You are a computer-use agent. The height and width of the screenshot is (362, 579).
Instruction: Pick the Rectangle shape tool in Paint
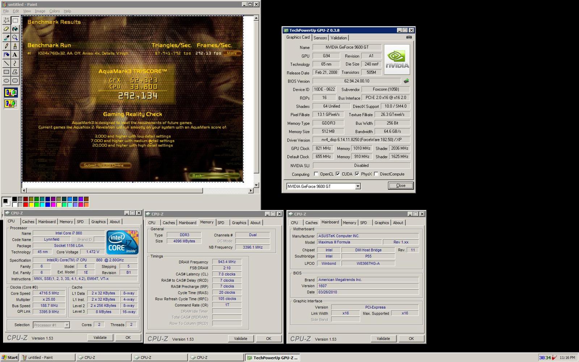tap(7, 72)
